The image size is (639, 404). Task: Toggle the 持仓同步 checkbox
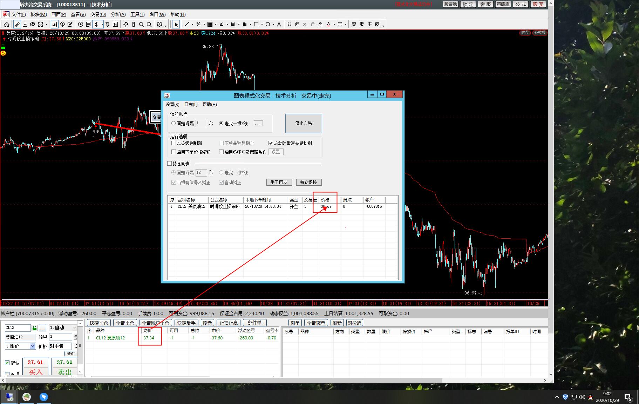(170, 164)
